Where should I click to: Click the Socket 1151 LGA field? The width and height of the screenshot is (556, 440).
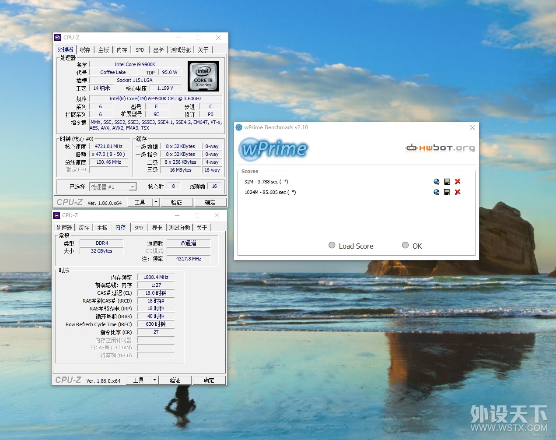[135, 80]
